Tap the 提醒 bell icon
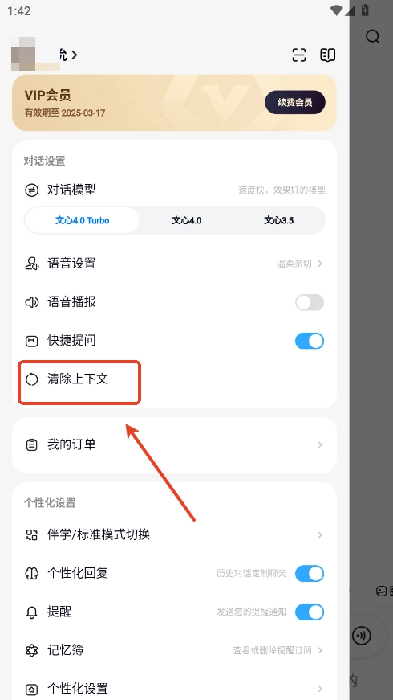Image resolution: width=393 pixels, height=700 pixels. point(31,612)
